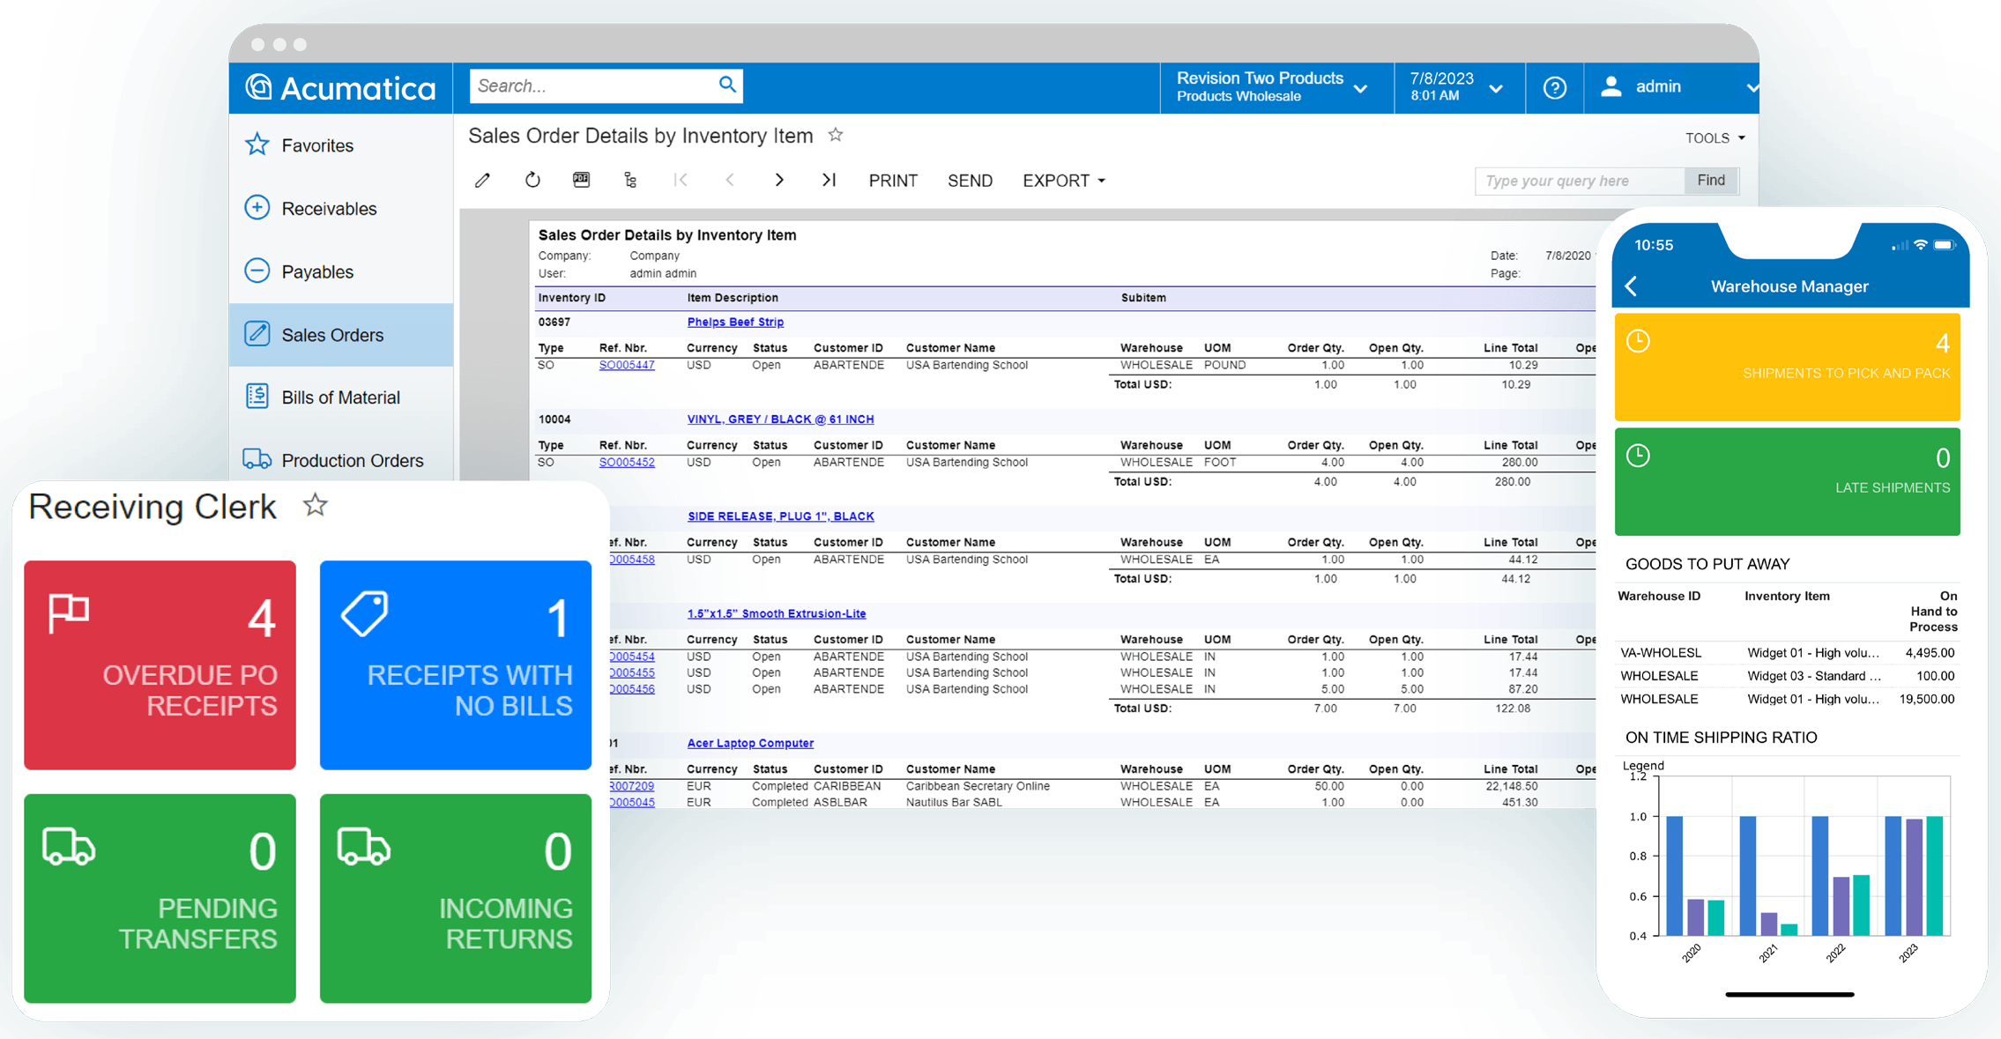Viewport: 2001px width, 1039px height.
Task: Favorite Receiving Clerk dashboard with star
Action: click(x=315, y=505)
